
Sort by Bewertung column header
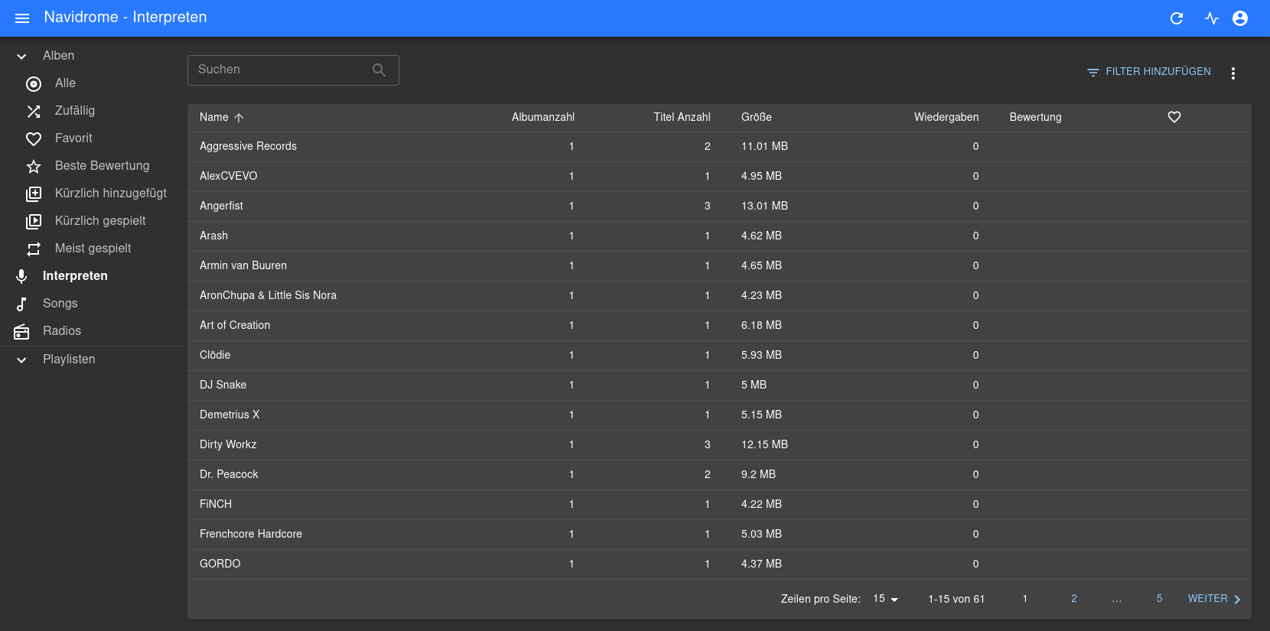1035,117
